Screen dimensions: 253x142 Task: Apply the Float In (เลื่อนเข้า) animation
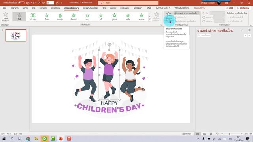pos(74,17)
